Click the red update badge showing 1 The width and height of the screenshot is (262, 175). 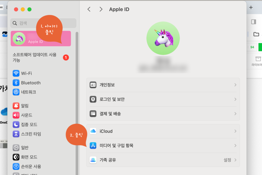point(66,58)
